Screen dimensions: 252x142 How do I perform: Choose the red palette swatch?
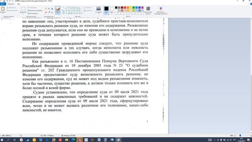click(x=125, y=7)
